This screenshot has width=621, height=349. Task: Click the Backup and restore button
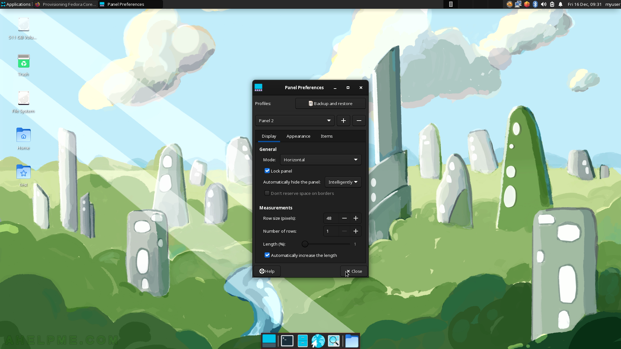pyautogui.click(x=331, y=103)
